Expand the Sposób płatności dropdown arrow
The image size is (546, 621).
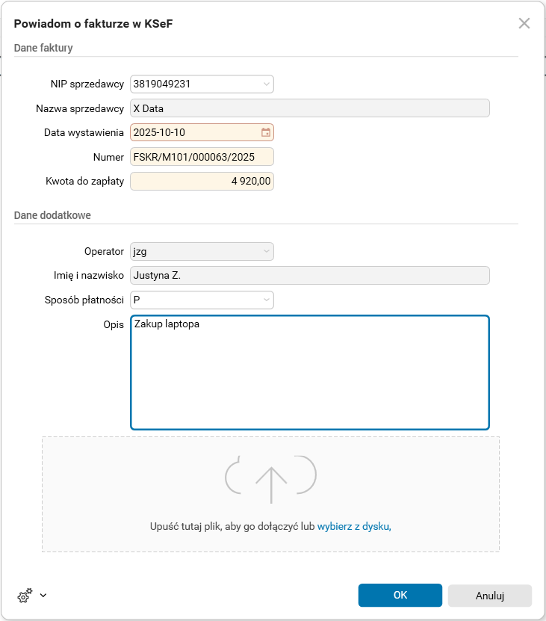(267, 300)
